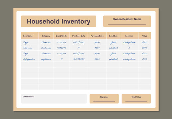Click inside the Other Notes box

pyautogui.click(x=54, y=99)
